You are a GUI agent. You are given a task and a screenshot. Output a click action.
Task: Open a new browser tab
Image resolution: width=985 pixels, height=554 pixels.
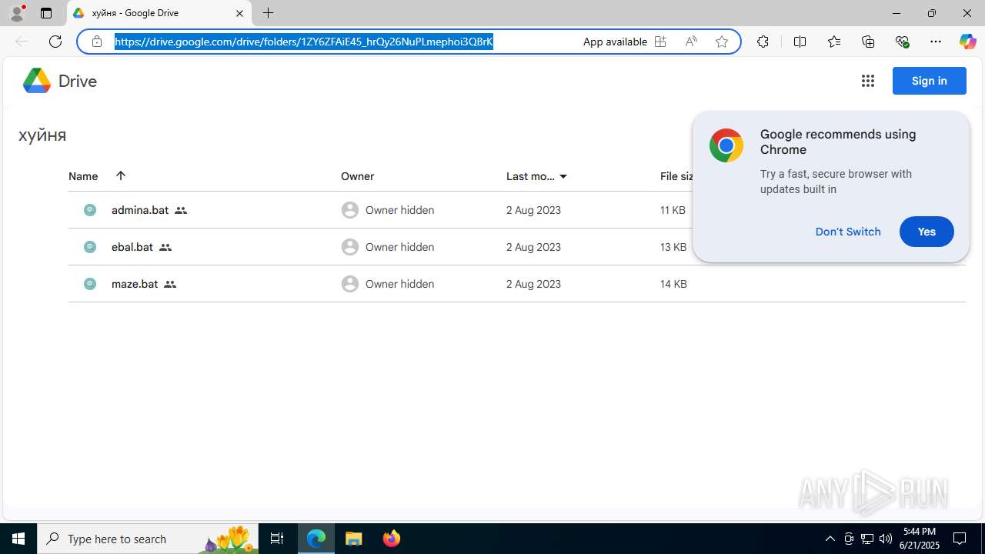(x=268, y=13)
